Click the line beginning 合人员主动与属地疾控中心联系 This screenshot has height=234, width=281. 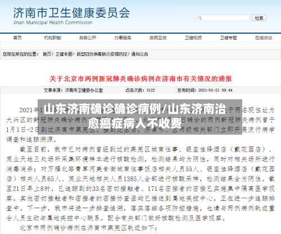pos(116,218)
